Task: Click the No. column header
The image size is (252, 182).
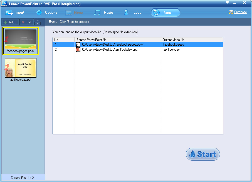Action: click(x=63, y=40)
